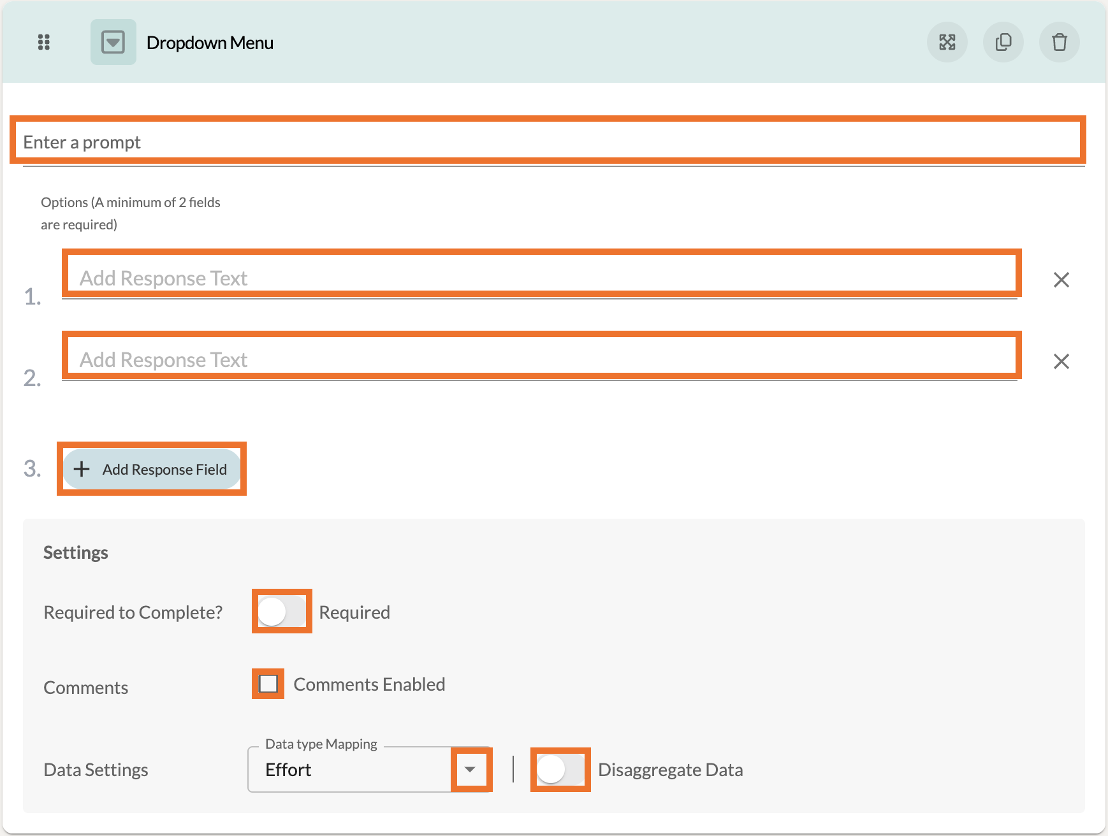Click the expand/collapse arrows icon in header

[947, 42]
